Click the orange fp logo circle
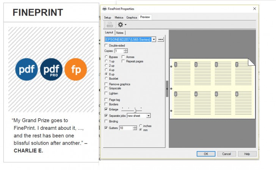276x170 pixels. click(76, 69)
